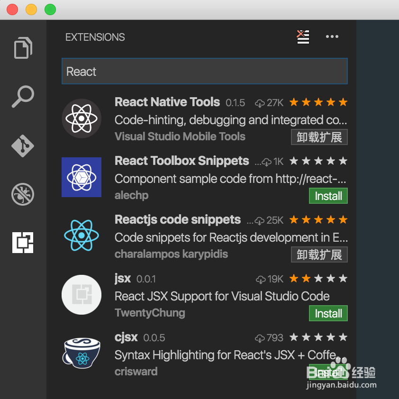The height and width of the screenshot is (399, 399).
Task: Click the Reactjs code snippets logo
Action: tap(82, 236)
